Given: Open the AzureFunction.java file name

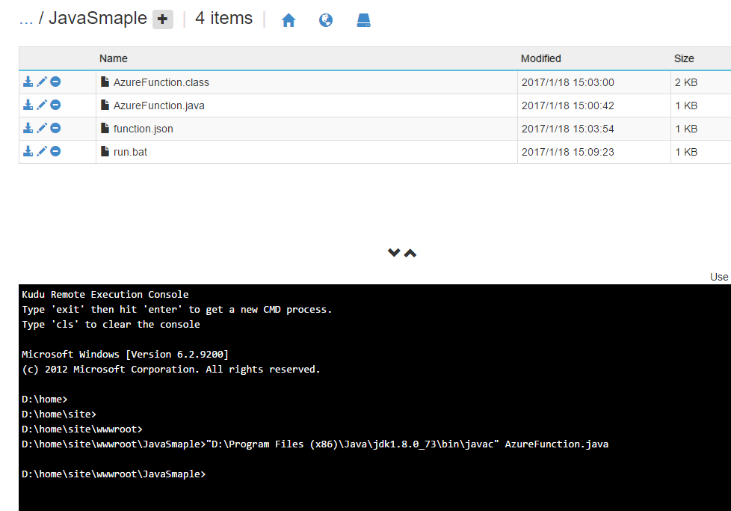Looking at the screenshot, I should [158, 105].
